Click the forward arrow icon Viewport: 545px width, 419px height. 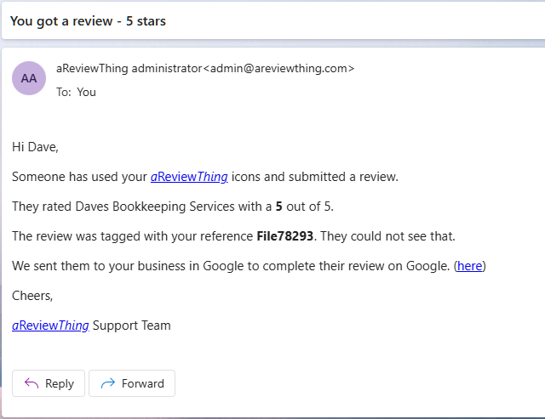pyautogui.click(x=107, y=383)
